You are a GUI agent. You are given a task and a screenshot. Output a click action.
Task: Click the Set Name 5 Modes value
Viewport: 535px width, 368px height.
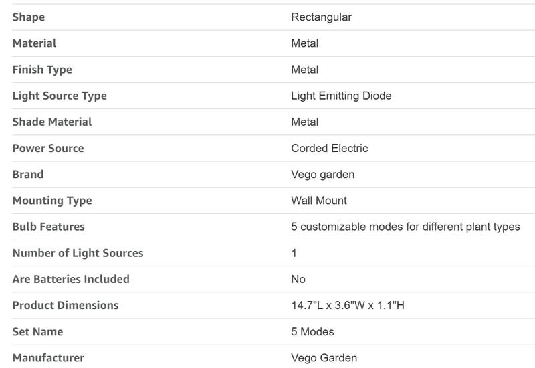click(x=312, y=332)
